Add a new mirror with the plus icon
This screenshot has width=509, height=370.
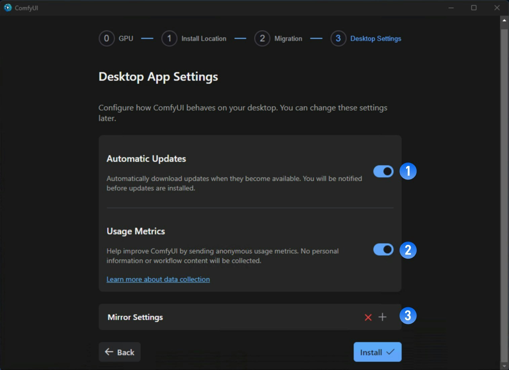[x=382, y=317]
